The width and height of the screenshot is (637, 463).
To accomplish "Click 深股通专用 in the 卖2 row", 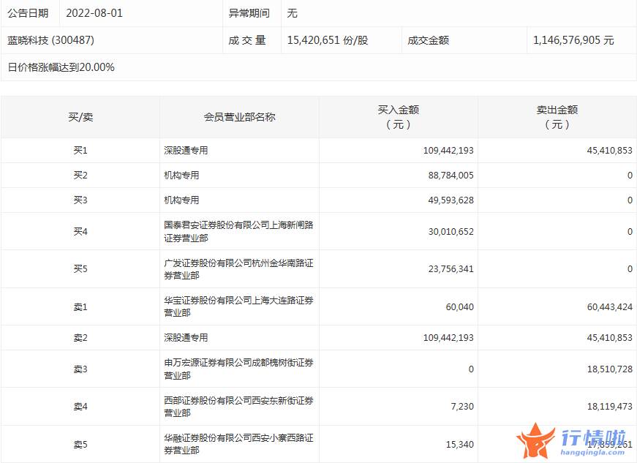I will [x=186, y=338].
